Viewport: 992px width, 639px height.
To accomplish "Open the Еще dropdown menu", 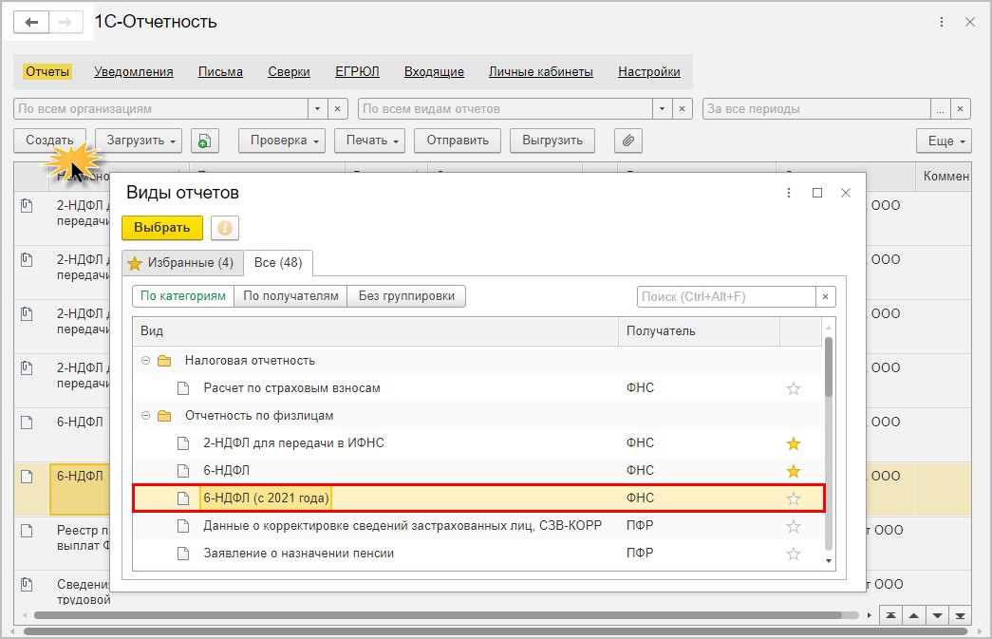I will pos(944,141).
